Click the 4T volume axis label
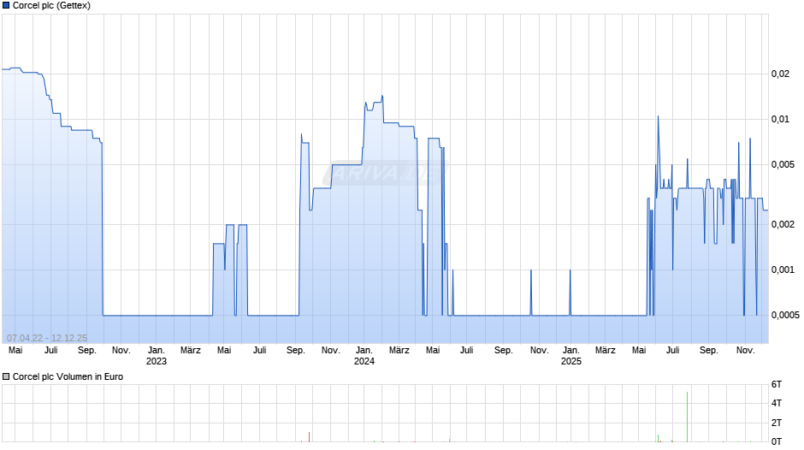This screenshot has width=804, height=450. pos(777,403)
